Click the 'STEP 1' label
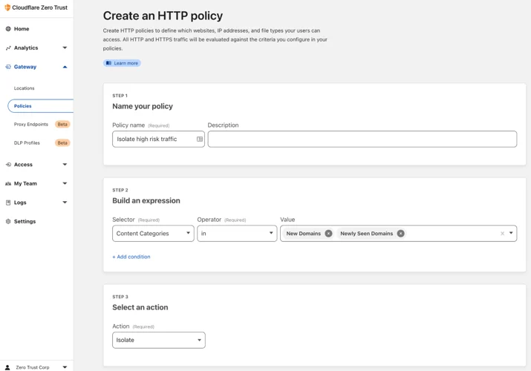 point(120,96)
